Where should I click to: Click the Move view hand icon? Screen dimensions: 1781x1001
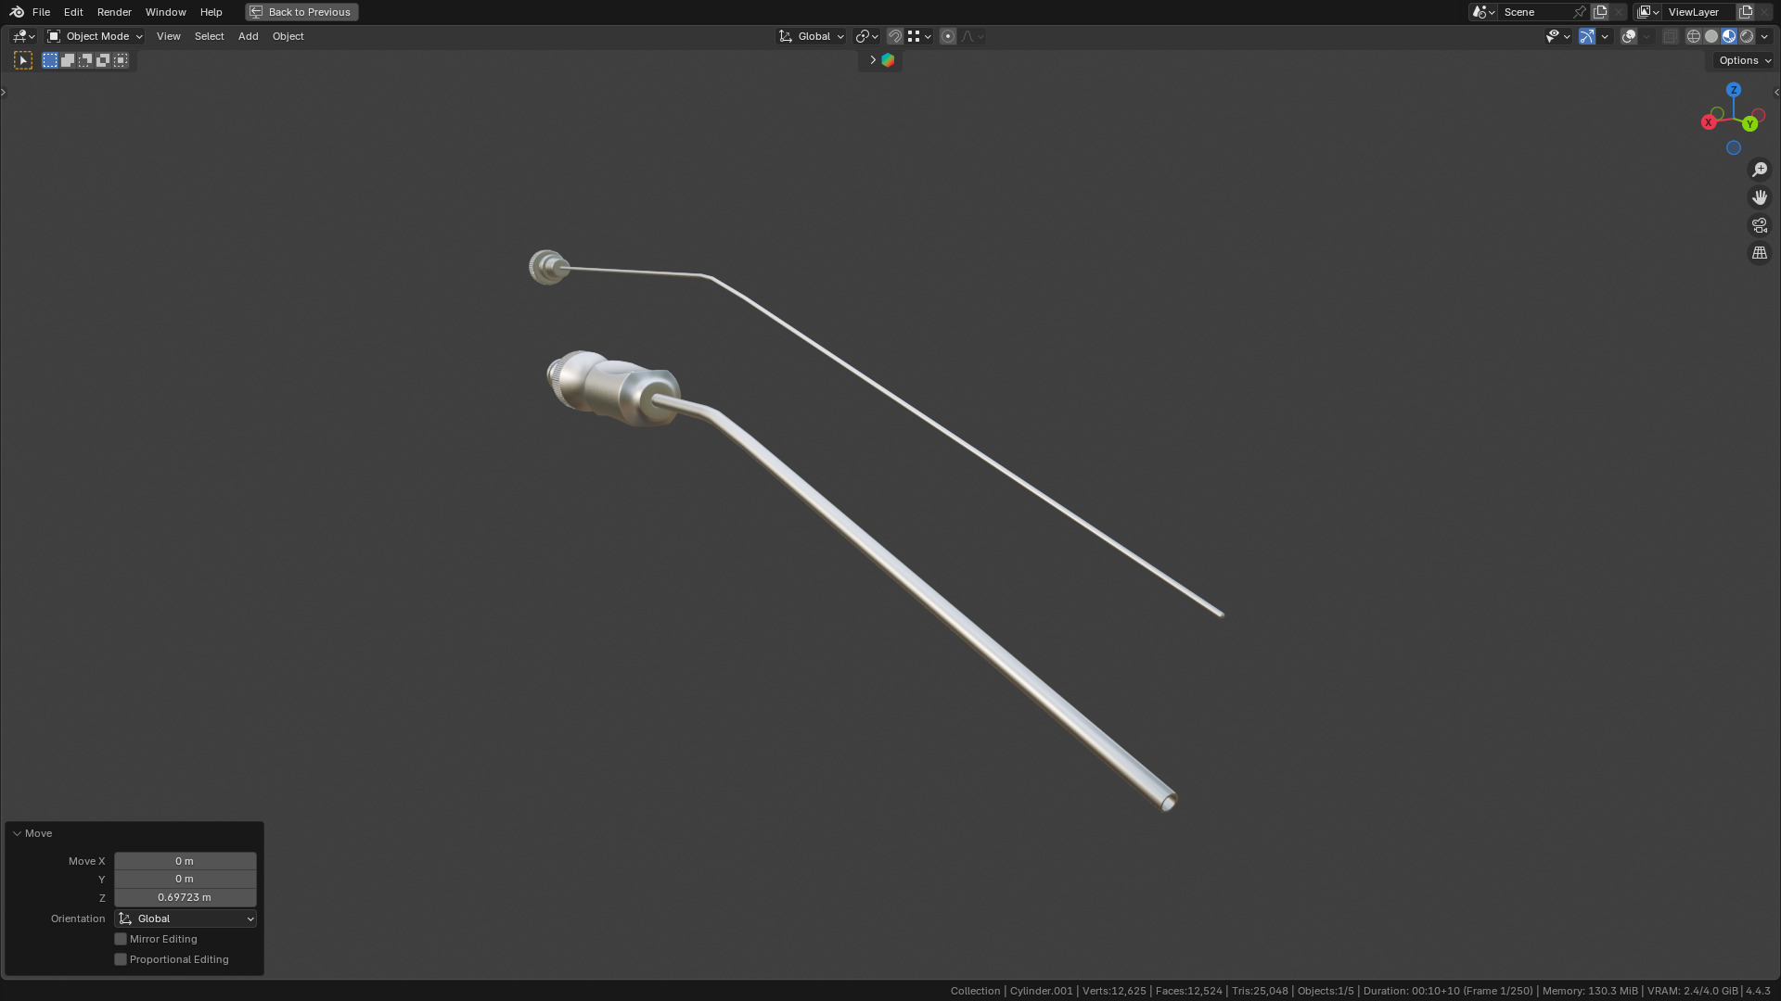(1760, 197)
